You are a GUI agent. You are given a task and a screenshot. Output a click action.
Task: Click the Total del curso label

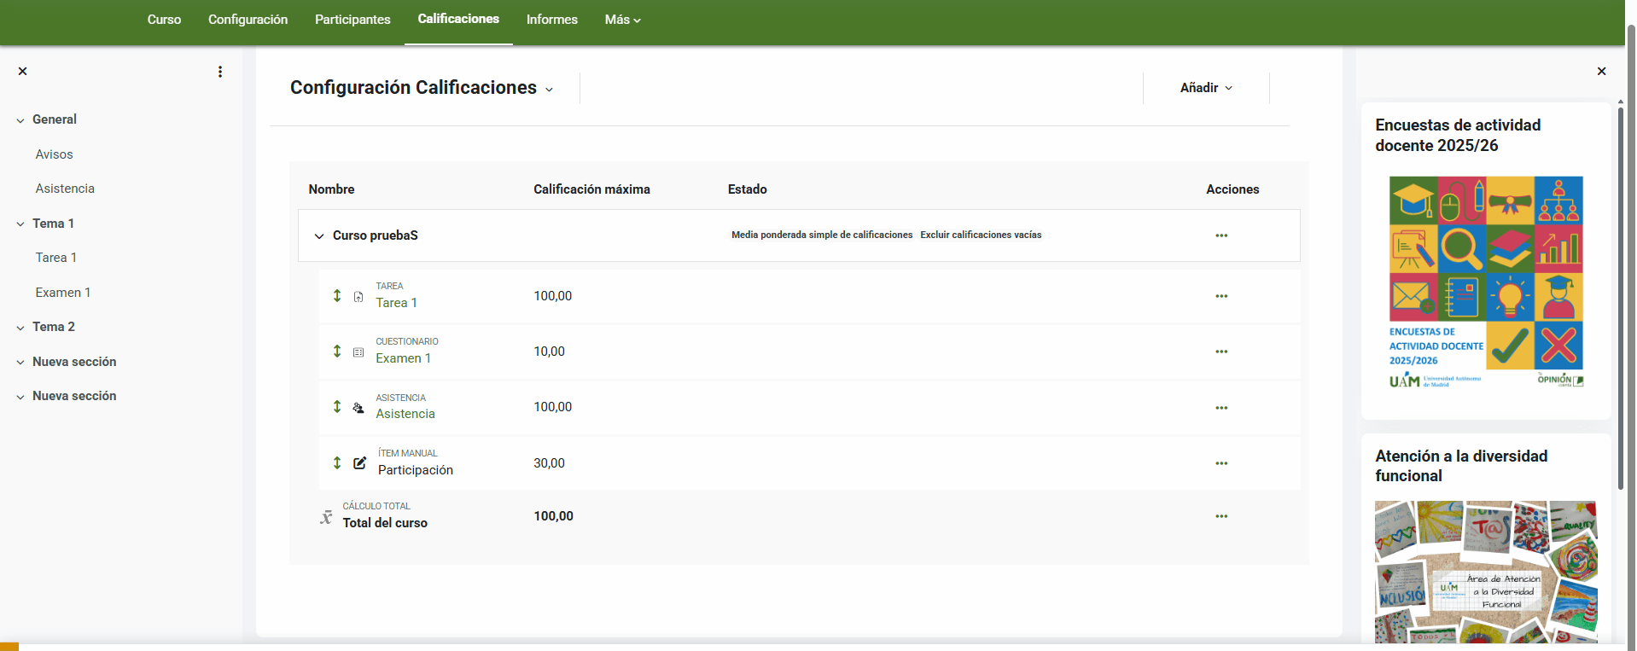[385, 523]
